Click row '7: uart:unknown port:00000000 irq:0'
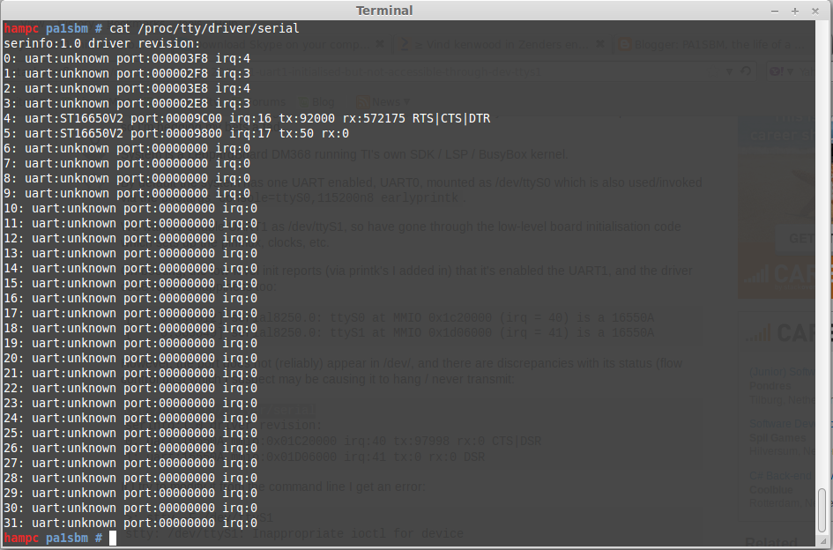The width and height of the screenshot is (833, 550). (x=127, y=164)
